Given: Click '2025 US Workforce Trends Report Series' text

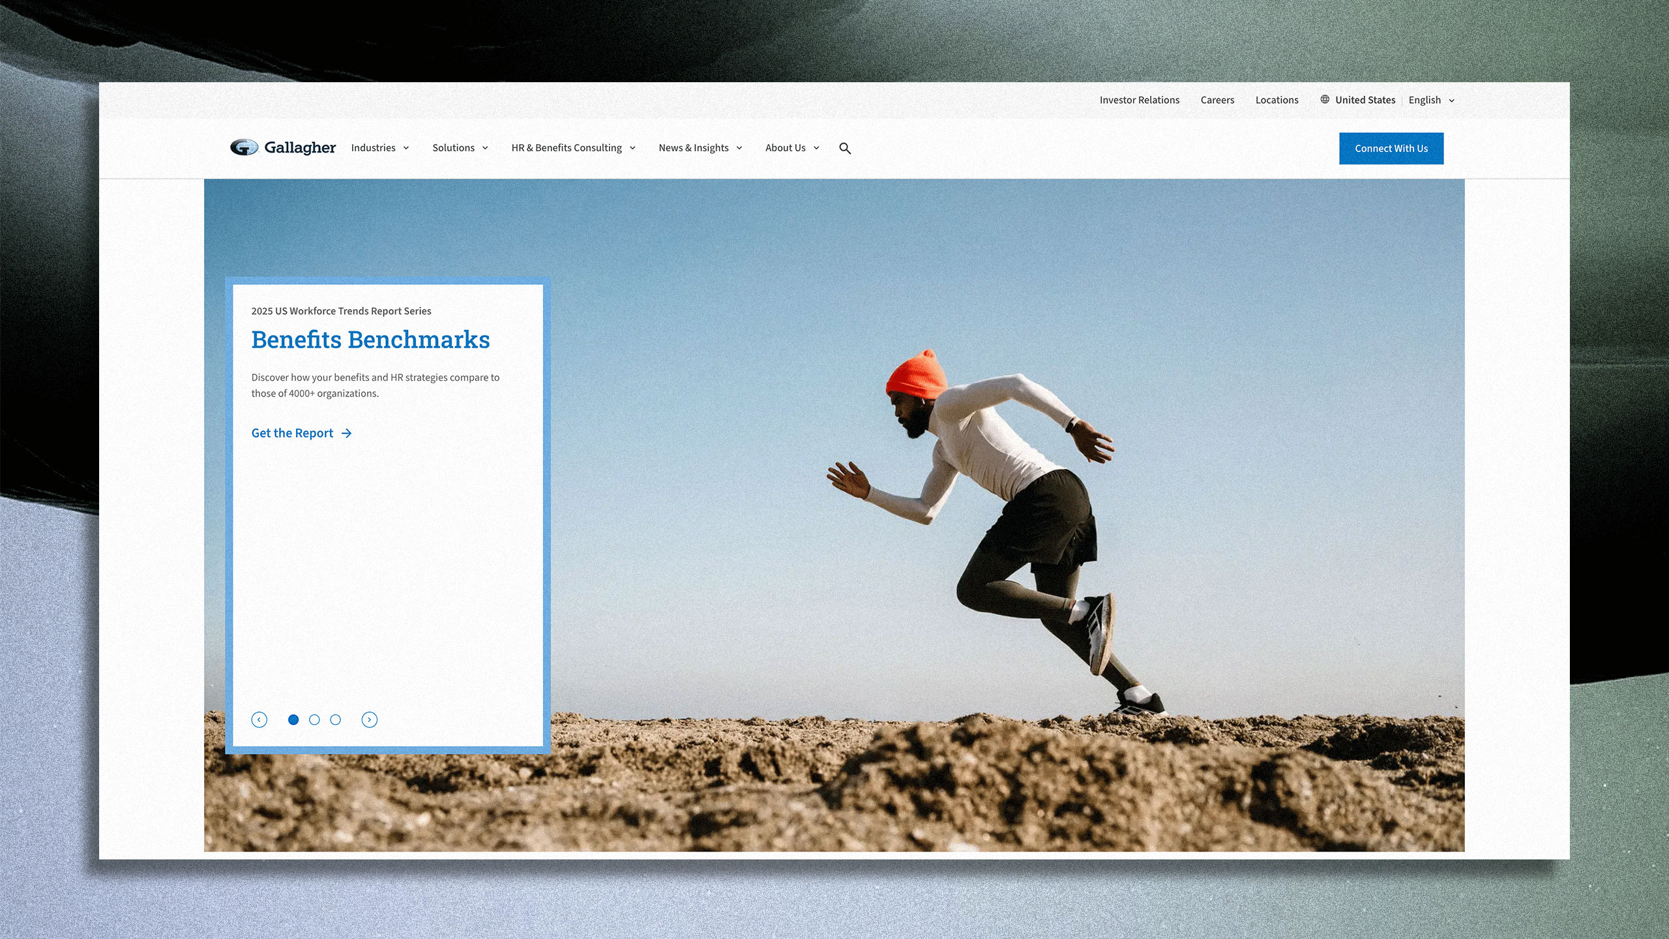Looking at the screenshot, I should [341, 311].
